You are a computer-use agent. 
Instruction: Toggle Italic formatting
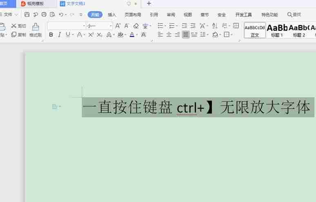click(59, 35)
